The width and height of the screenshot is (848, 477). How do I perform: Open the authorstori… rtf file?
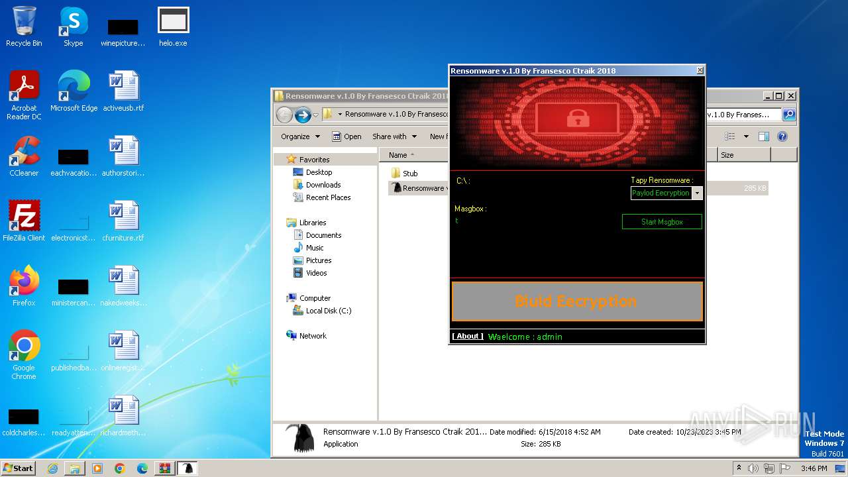tap(123, 156)
